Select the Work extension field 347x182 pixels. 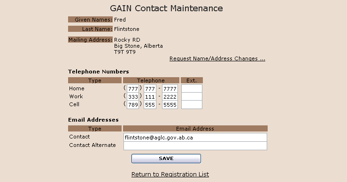click(x=192, y=97)
